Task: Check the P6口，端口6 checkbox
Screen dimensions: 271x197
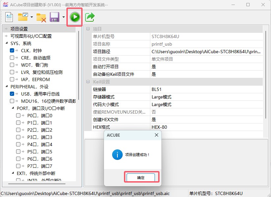Action: pyautogui.click(x=18, y=159)
